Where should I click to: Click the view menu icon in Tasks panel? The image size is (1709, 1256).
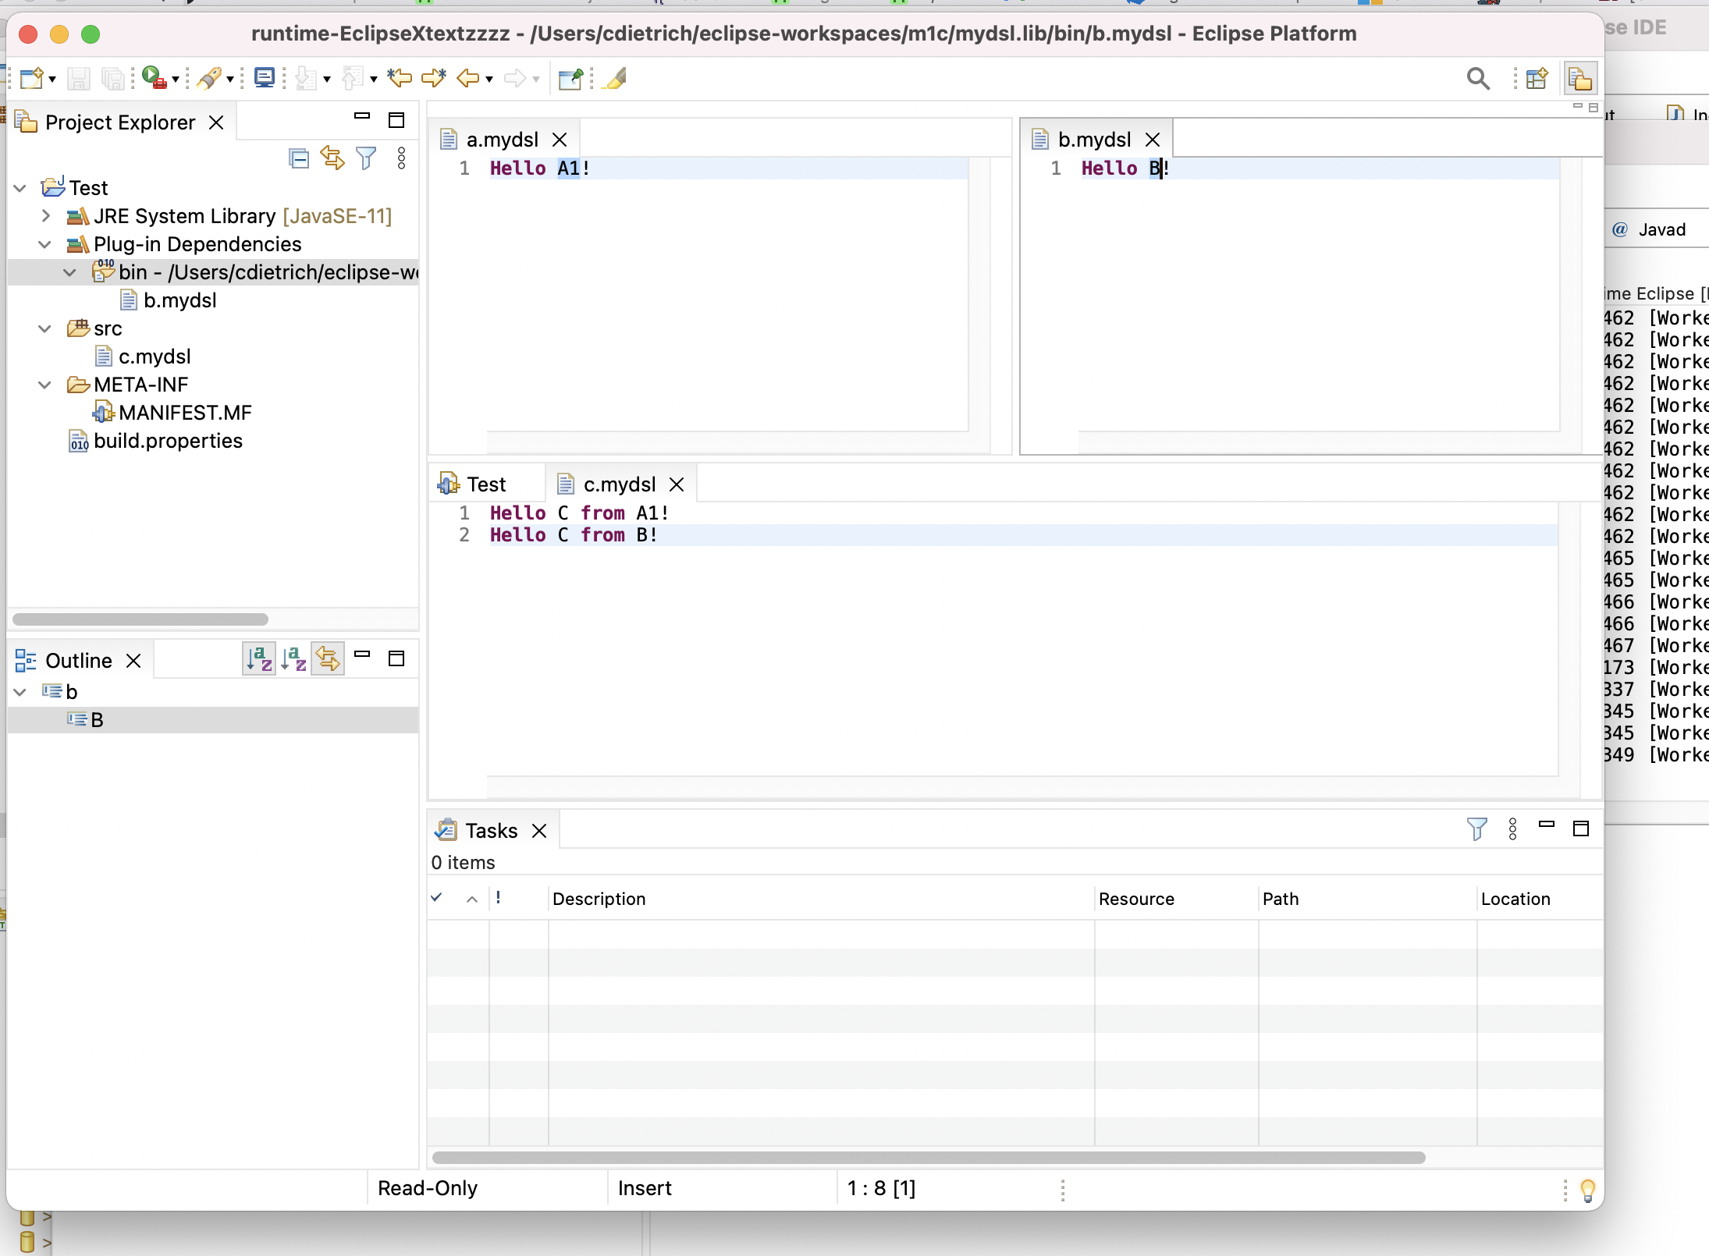[x=1512, y=829]
